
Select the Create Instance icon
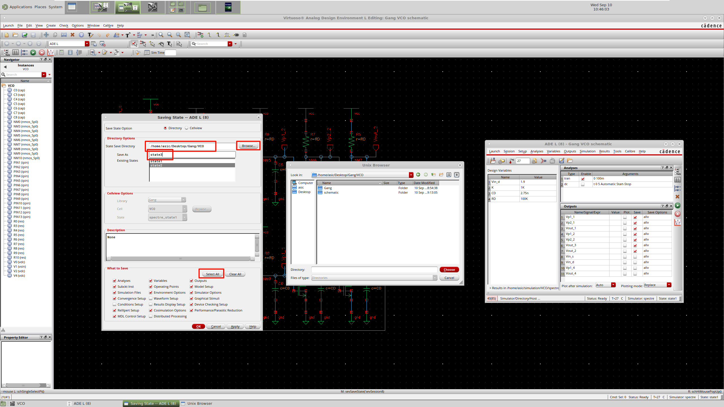coord(201,35)
